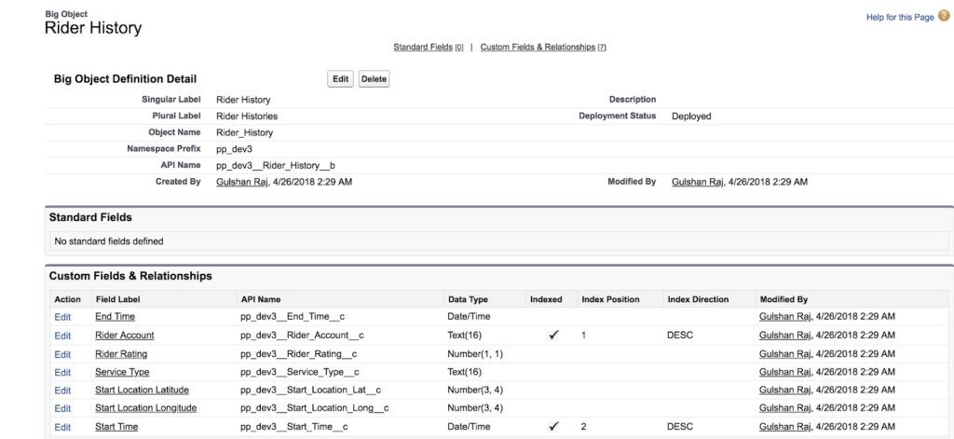The height and width of the screenshot is (439, 954).
Task: Edit the End Time field
Action: 62,317
